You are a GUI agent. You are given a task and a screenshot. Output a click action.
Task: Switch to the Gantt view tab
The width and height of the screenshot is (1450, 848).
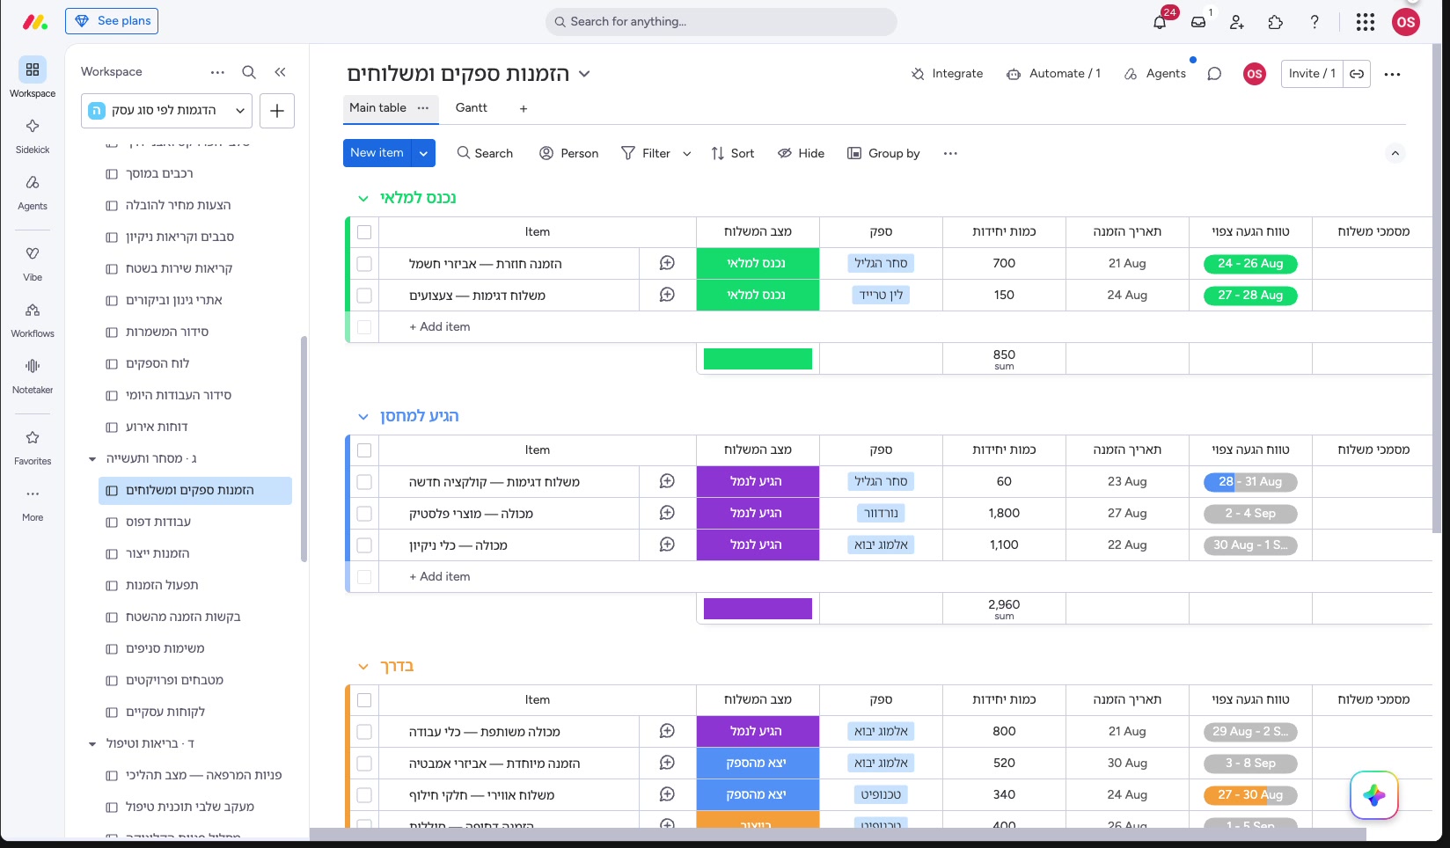pos(471,107)
